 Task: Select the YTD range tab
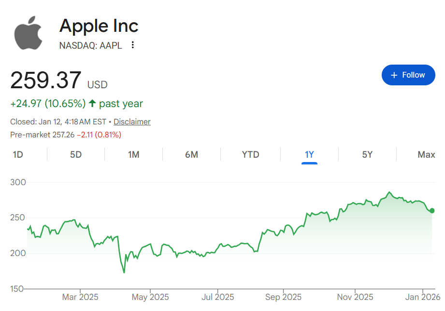(250, 155)
